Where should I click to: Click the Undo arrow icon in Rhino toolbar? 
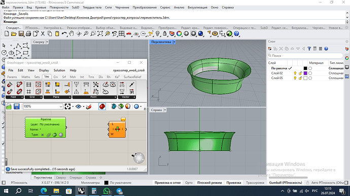coord(64,33)
